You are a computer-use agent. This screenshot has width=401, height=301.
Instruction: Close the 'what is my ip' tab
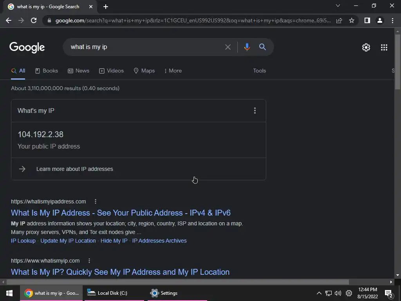coord(91,7)
